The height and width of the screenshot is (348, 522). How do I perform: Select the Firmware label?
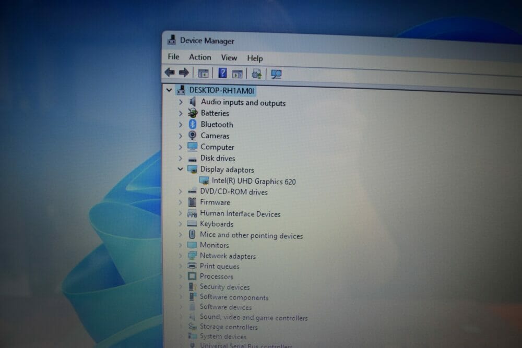(215, 202)
